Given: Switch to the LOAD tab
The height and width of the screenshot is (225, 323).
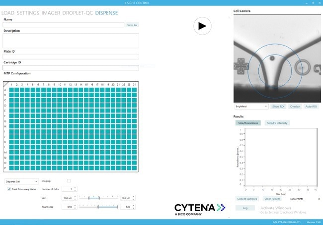Looking at the screenshot, I should pyautogui.click(x=8, y=13).
